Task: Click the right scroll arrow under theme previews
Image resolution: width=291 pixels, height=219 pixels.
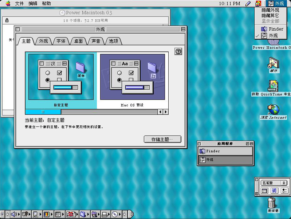Action: click(166, 112)
